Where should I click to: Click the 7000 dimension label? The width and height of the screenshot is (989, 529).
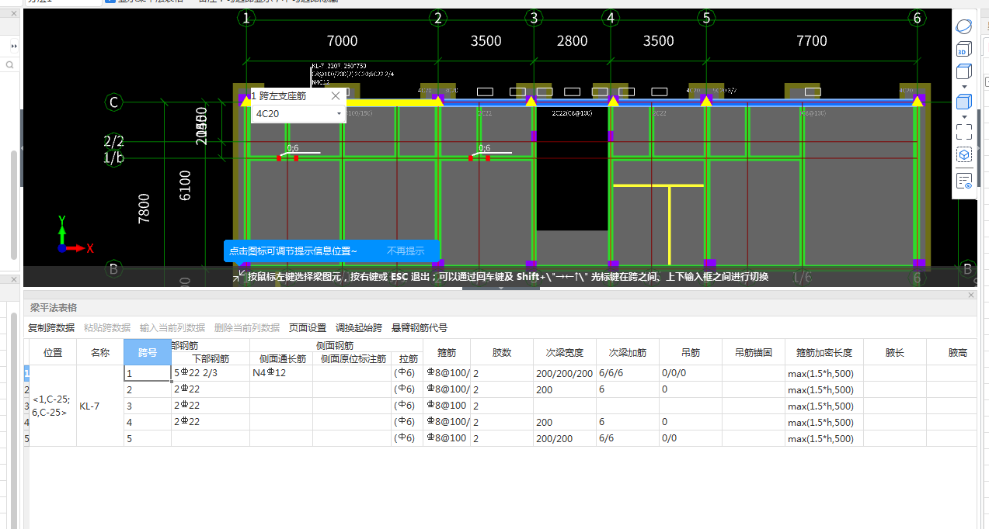(x=342, y=41)
